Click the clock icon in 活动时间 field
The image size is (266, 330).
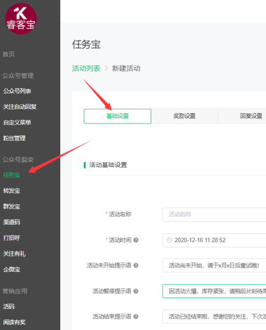coord(169,240)
